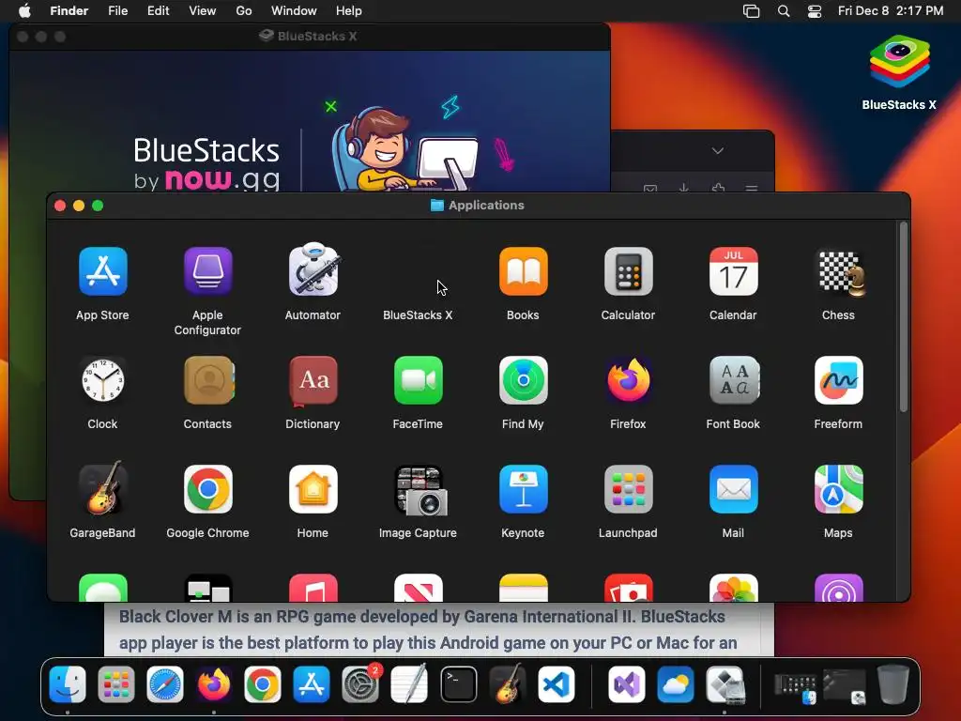Click the Applications window vertical scrollbar

pyautogui.click(x=904, y=316)
